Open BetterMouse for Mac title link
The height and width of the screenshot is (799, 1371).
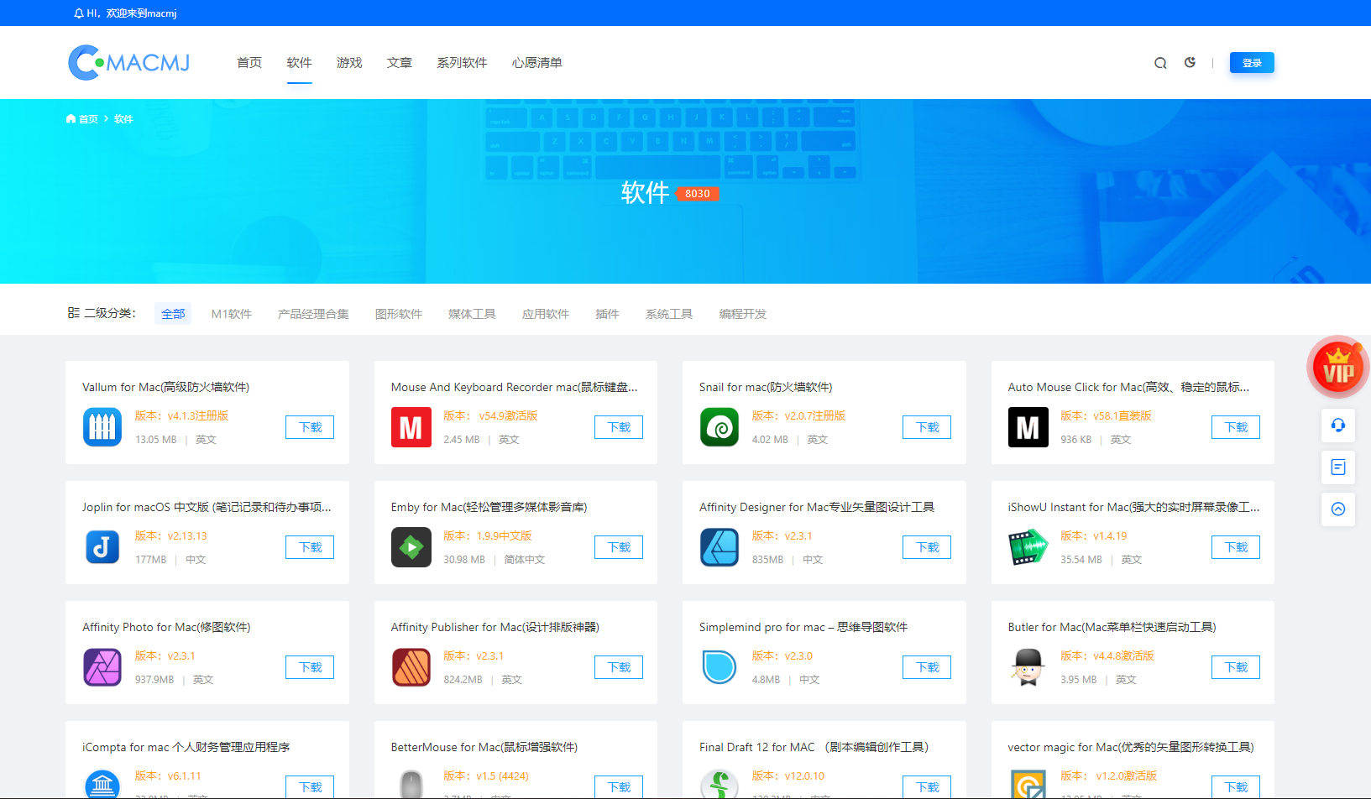coord(484,747)
